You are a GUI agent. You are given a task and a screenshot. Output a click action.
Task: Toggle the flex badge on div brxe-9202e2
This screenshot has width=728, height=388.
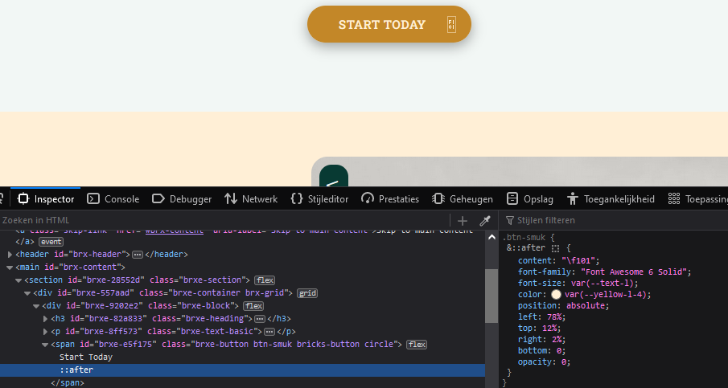click(x=253, y=306)
